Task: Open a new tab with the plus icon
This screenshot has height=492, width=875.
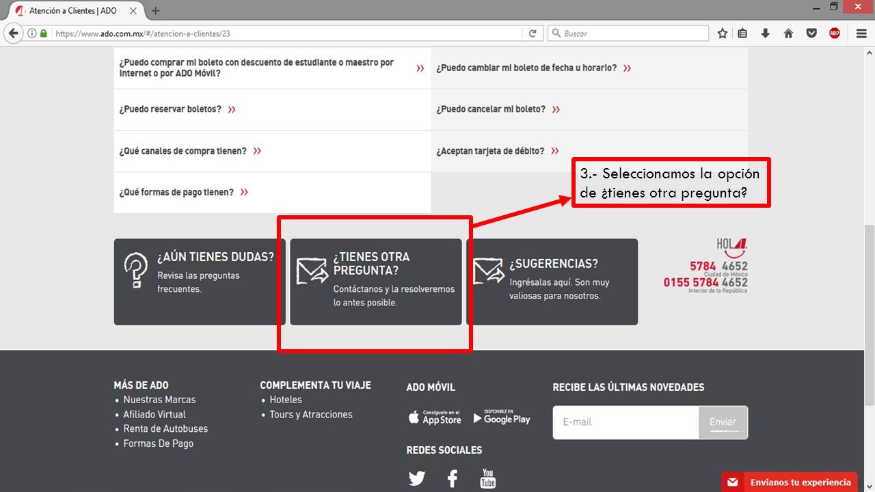Action: click(156, 10)
